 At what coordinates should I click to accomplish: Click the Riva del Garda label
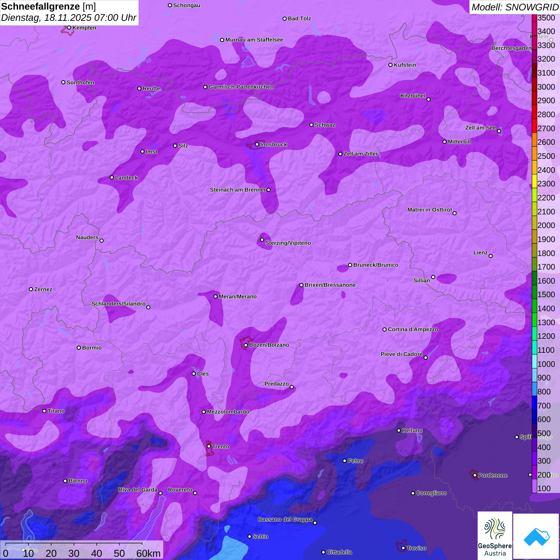138,490
